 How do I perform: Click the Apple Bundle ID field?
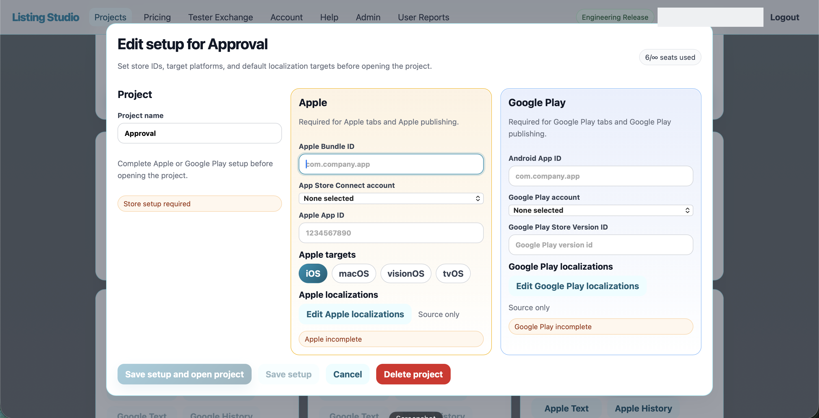click(391, 164)
